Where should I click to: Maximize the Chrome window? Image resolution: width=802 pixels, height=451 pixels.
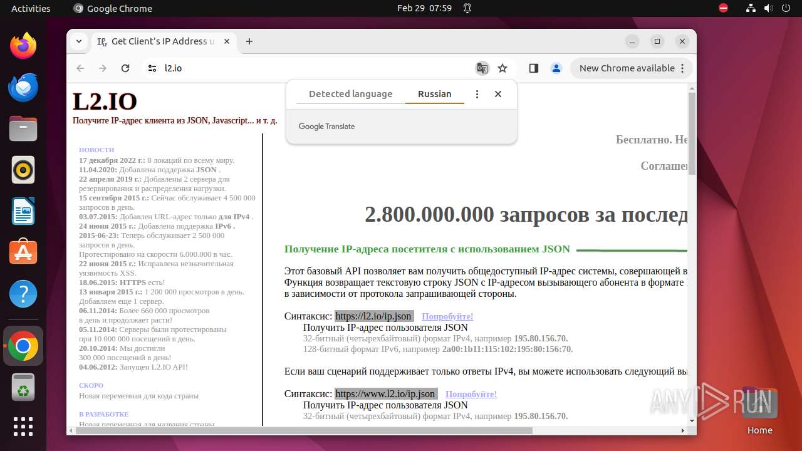[x=657, y=41]
